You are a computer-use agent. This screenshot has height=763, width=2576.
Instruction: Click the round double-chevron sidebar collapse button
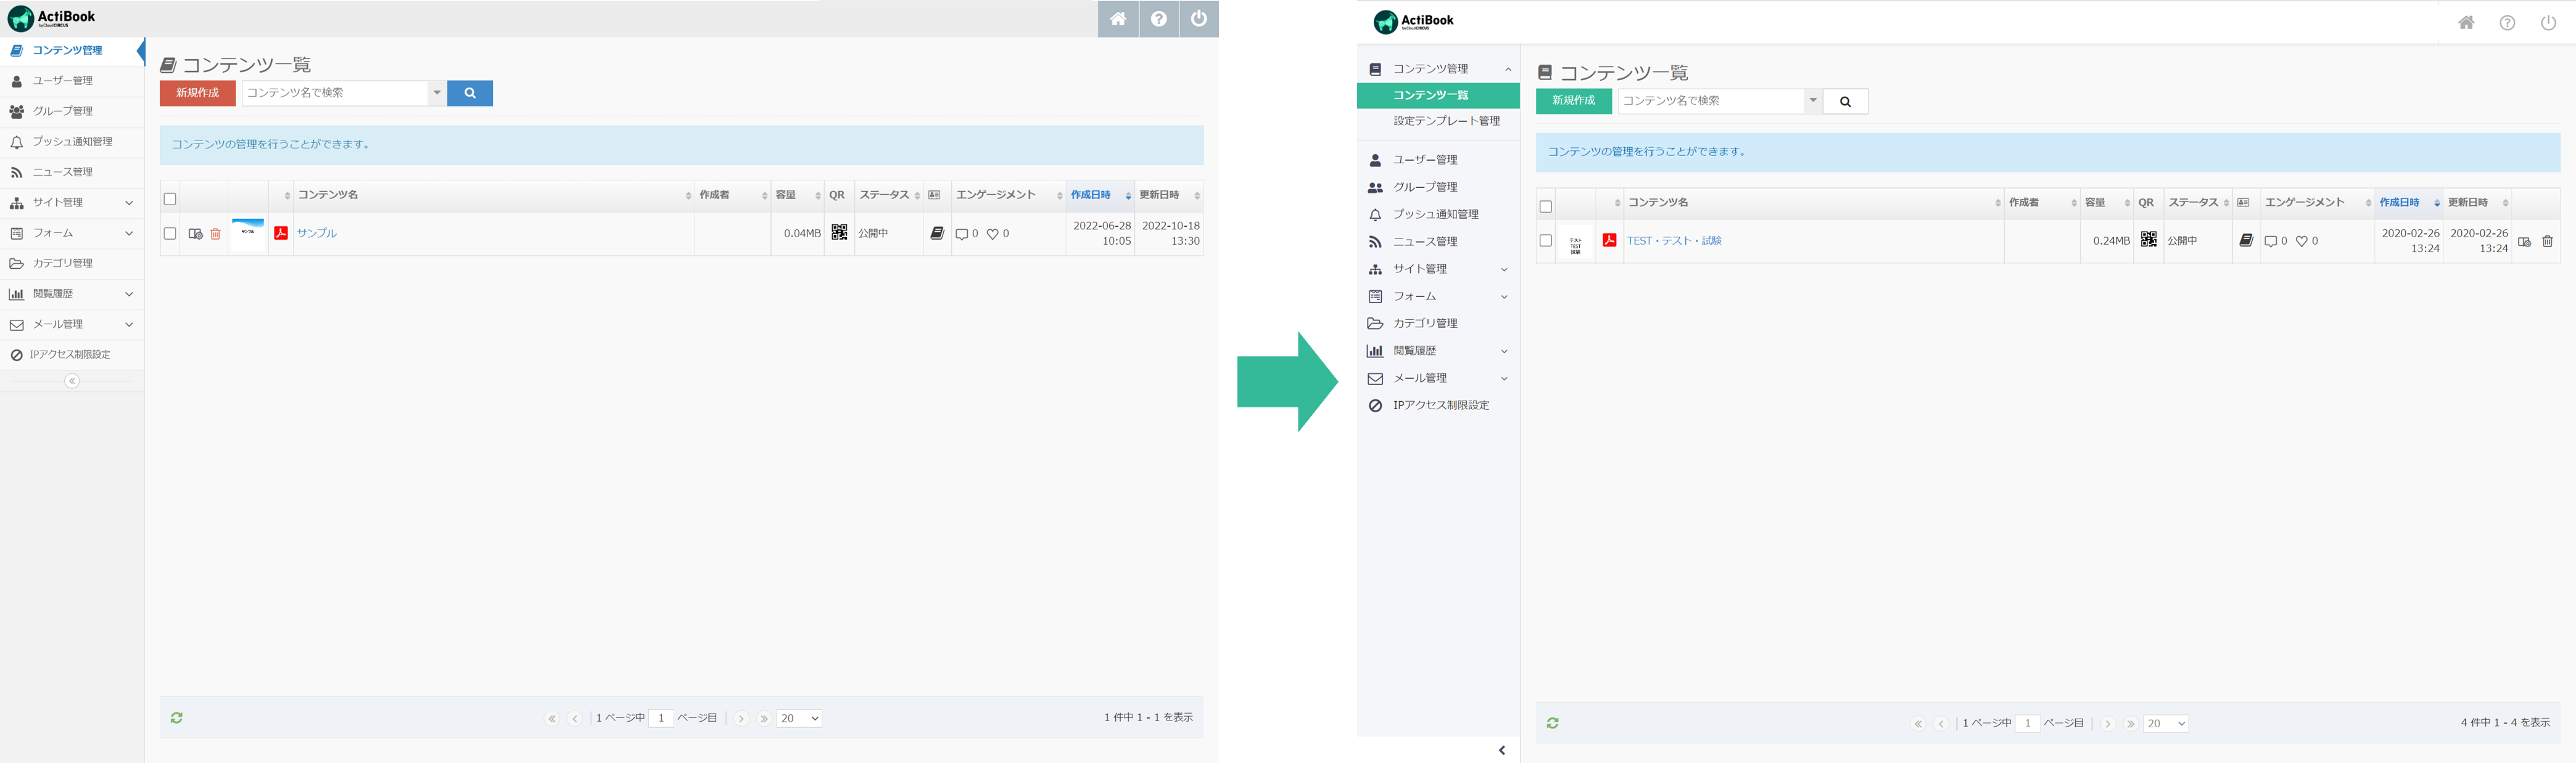(72, 381)
